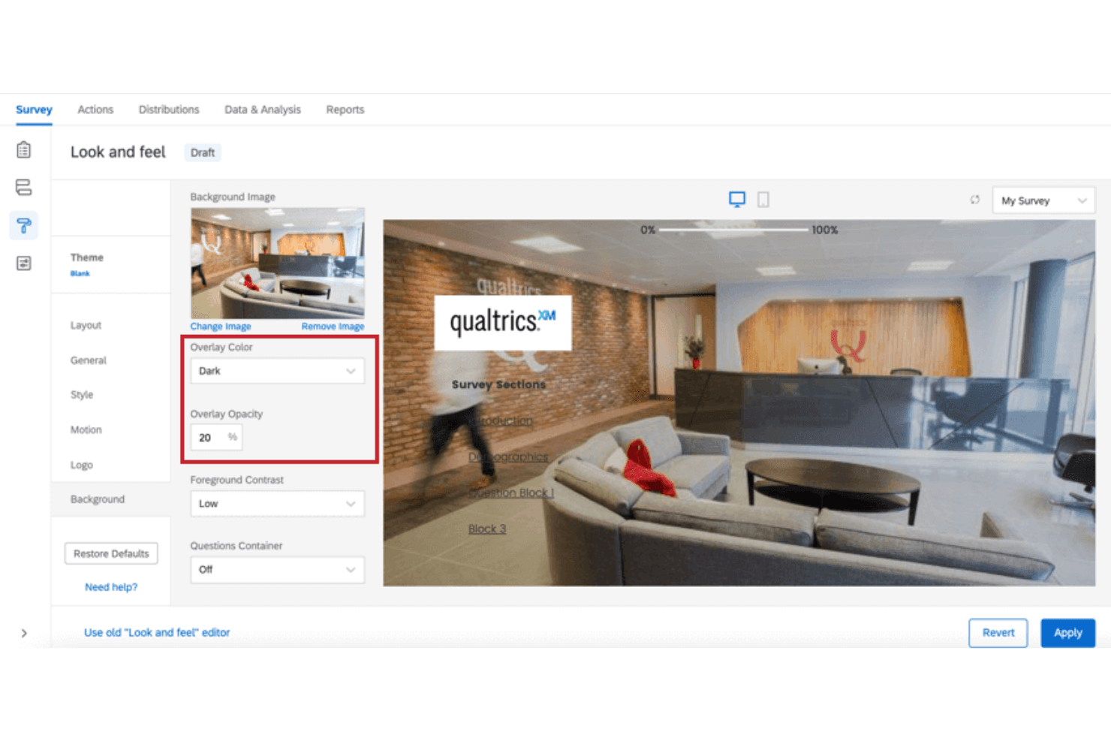The height and width of the screenshot is (741, 1111).
Task: Select the Style section
Action: tap(82, 395)
